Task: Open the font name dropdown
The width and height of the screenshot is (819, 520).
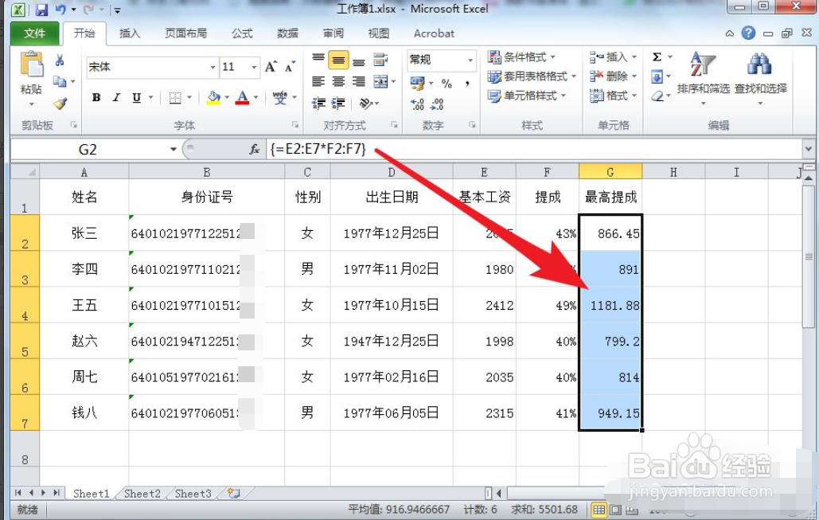Action: click(x=212, y=67)
